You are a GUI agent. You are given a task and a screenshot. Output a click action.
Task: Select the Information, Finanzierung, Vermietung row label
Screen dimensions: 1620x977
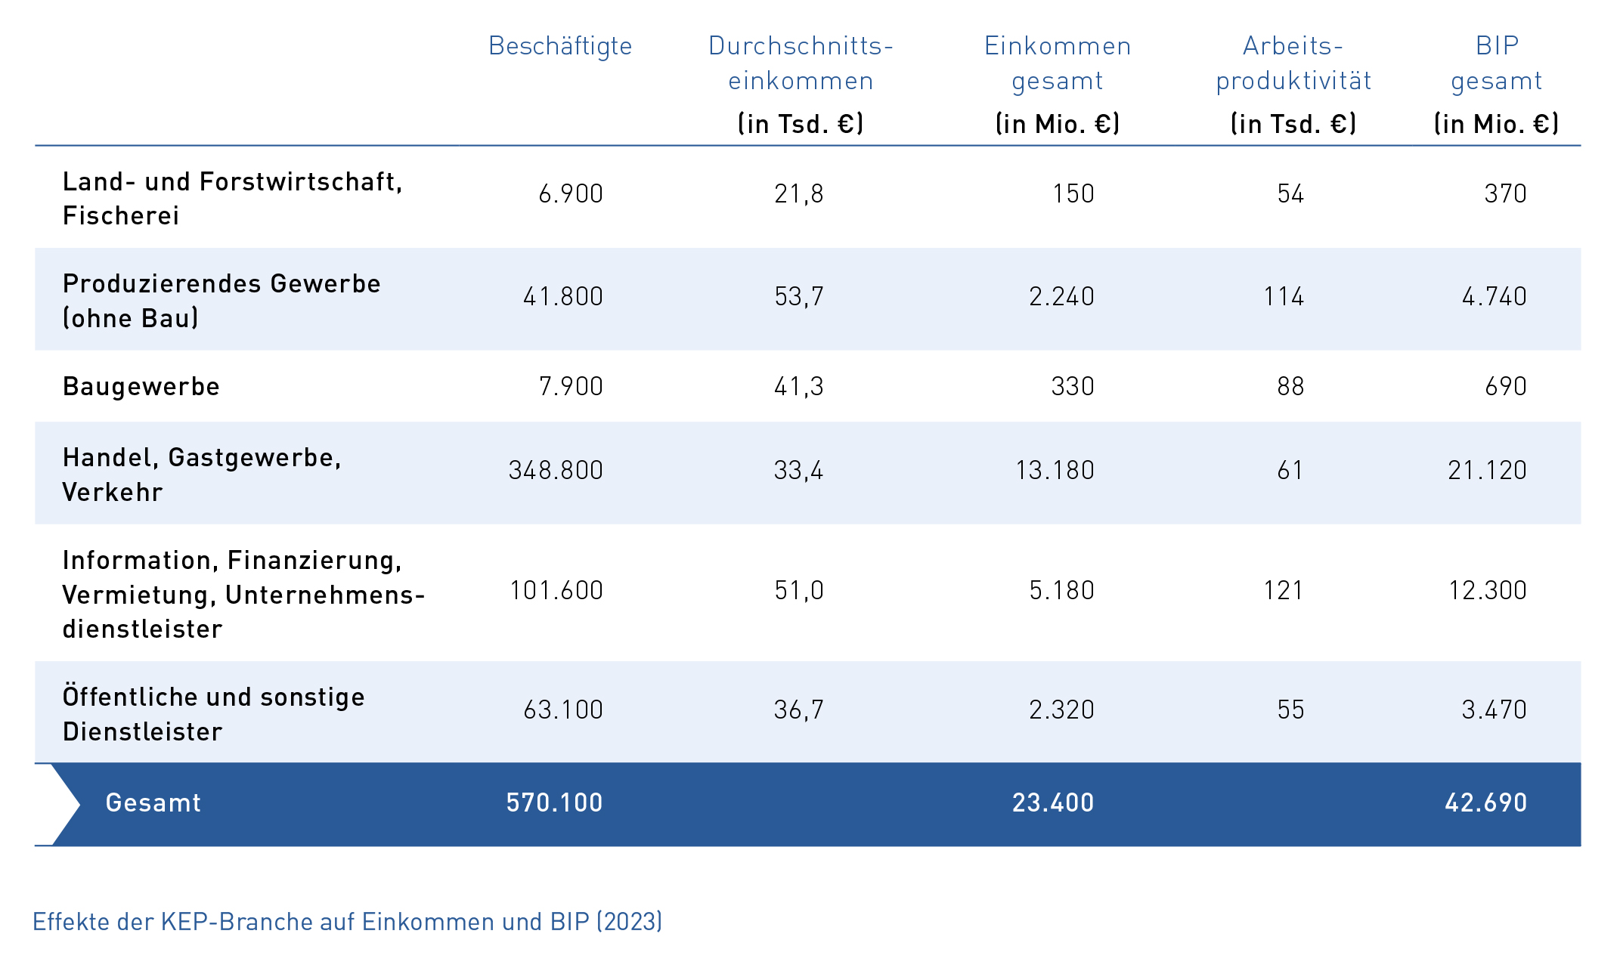click(x=243, y=595)
